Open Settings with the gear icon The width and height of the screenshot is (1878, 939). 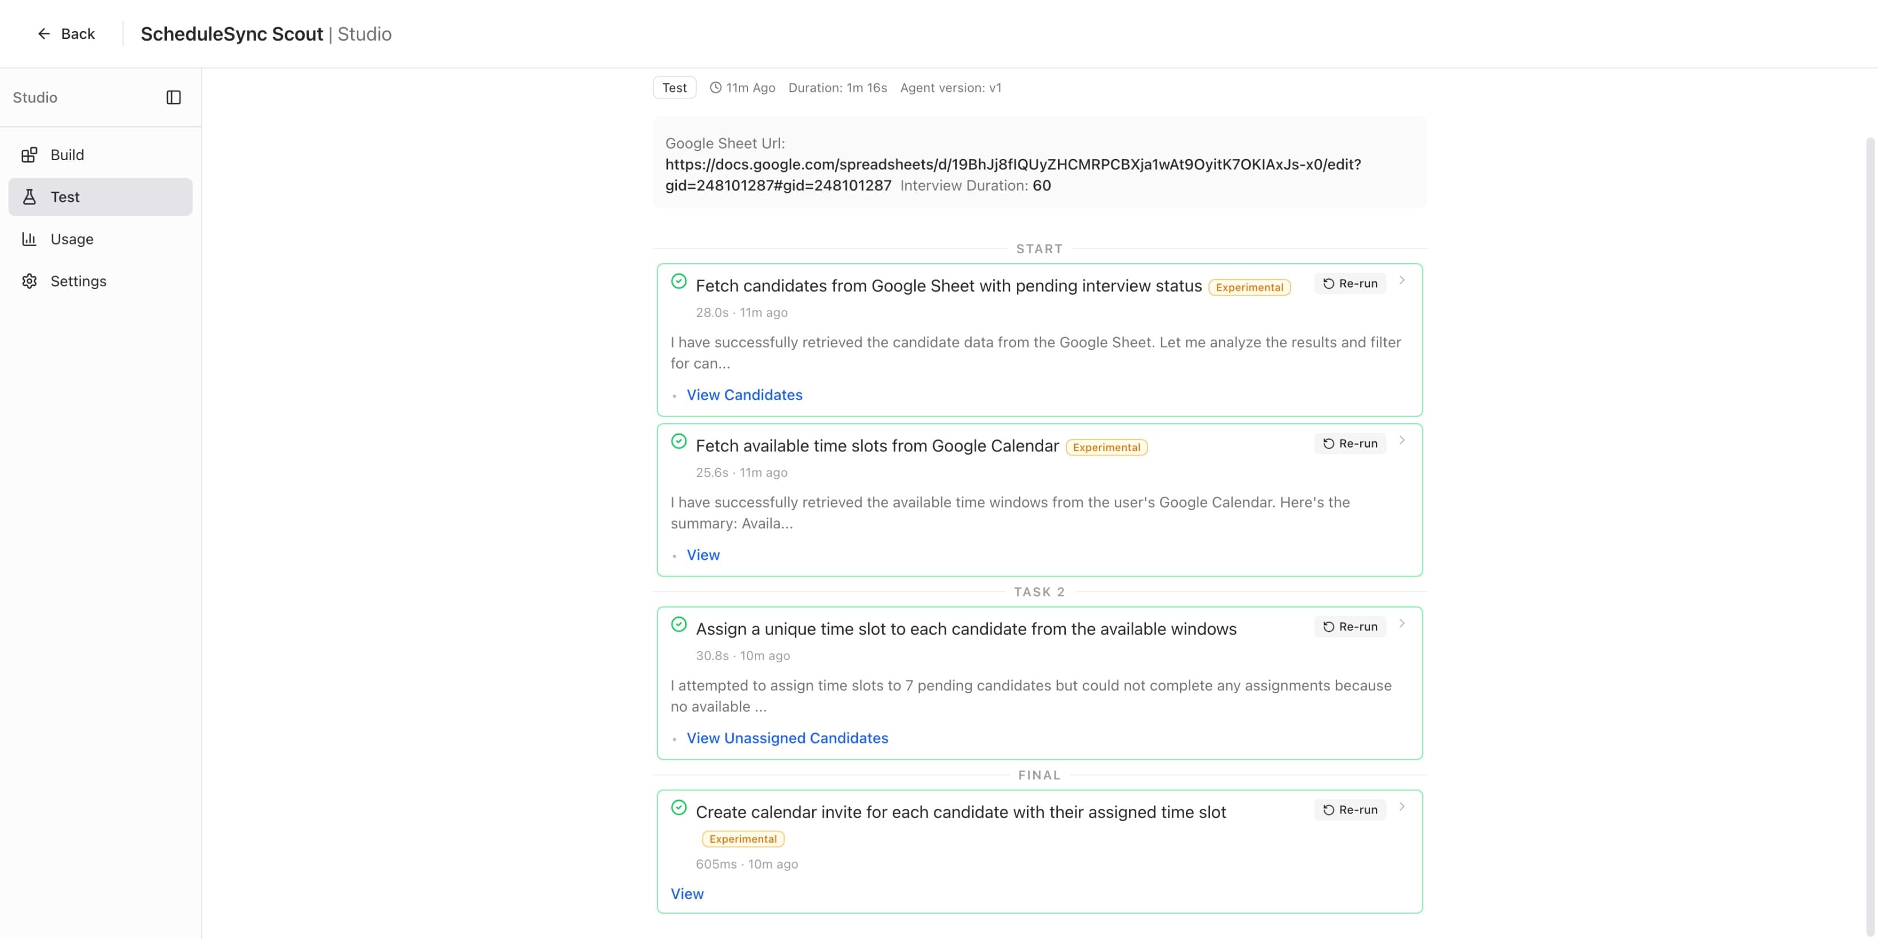click(29, 281)
